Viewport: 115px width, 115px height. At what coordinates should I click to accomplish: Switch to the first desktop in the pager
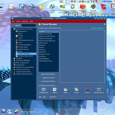pos(61,1)
